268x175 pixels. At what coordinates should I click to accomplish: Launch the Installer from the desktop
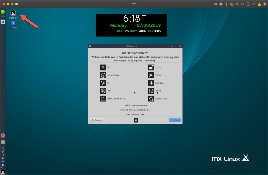click(x=13, y=14)
